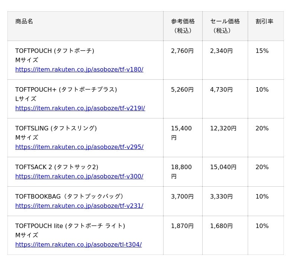This screenshot has height=266, width=298.
Task: Click the 15% discount cell
Action: coord(262,51)
